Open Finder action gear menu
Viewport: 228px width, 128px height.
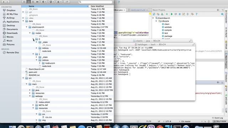44,2
